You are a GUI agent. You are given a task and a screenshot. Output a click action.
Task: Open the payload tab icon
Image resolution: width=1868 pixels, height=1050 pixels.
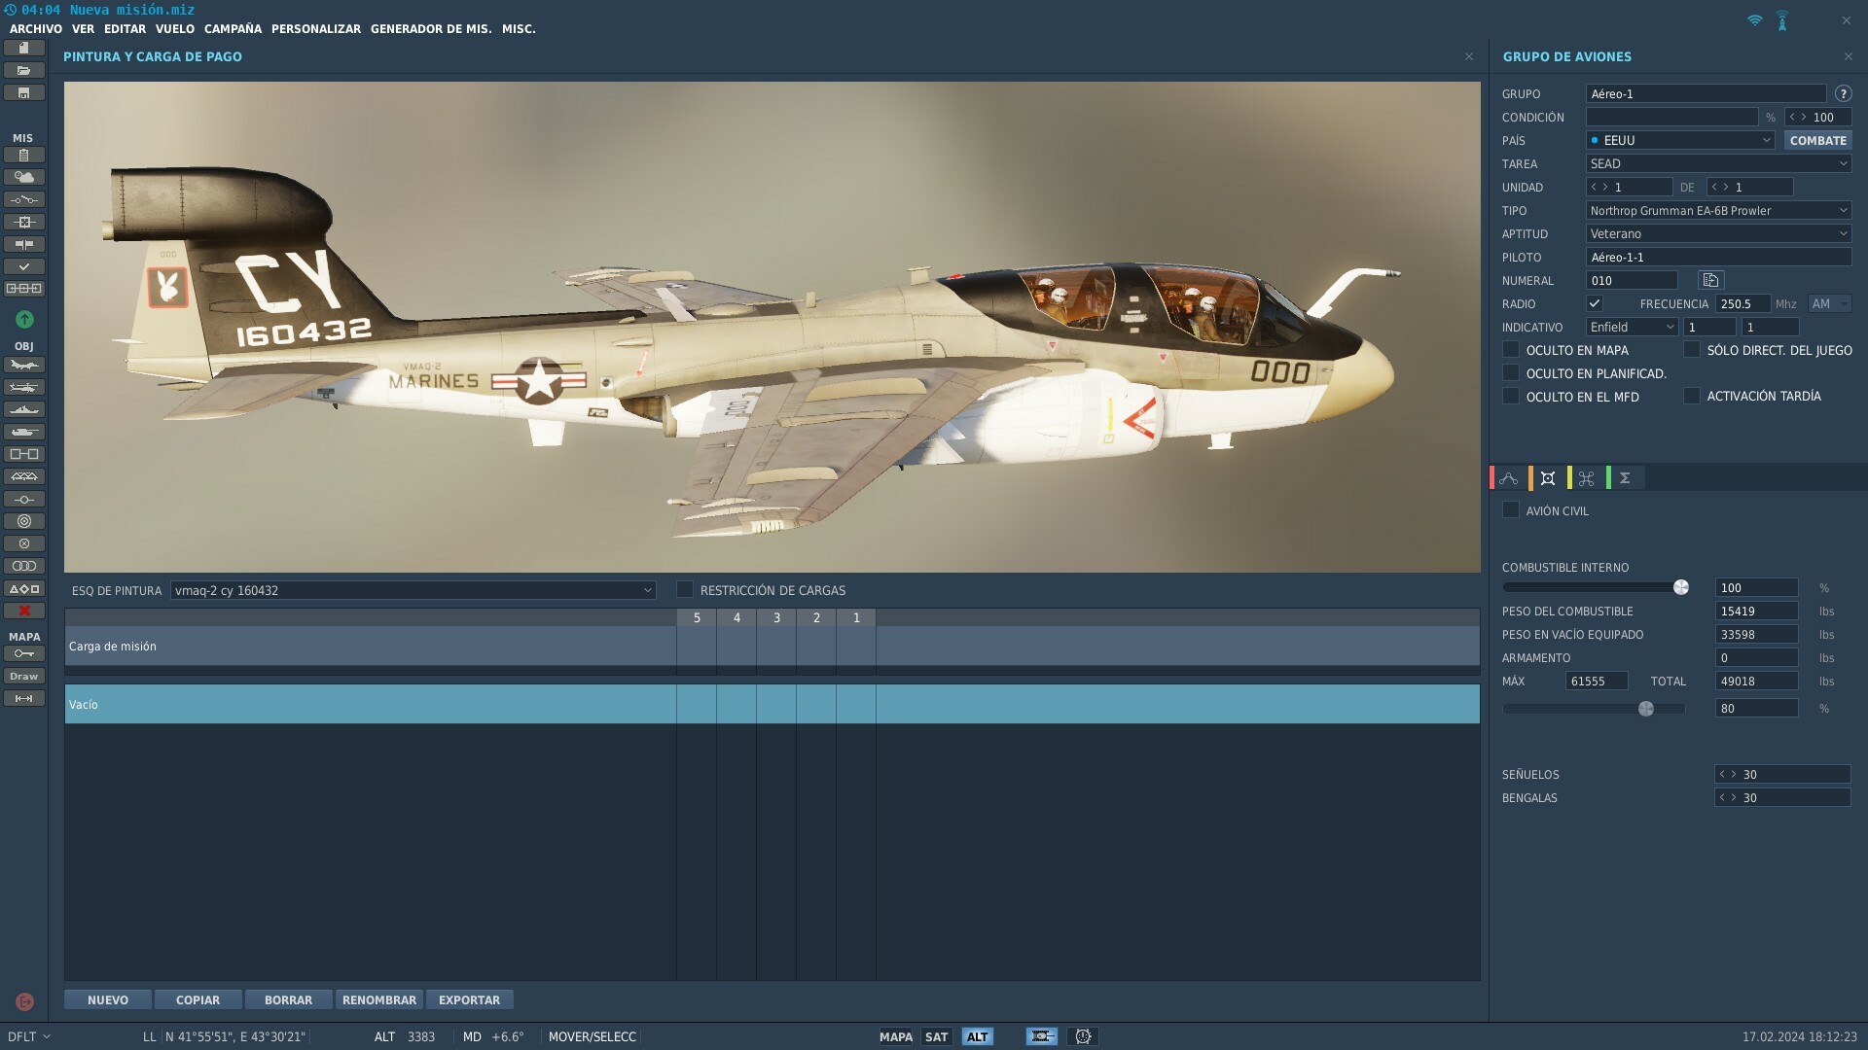1548,477
